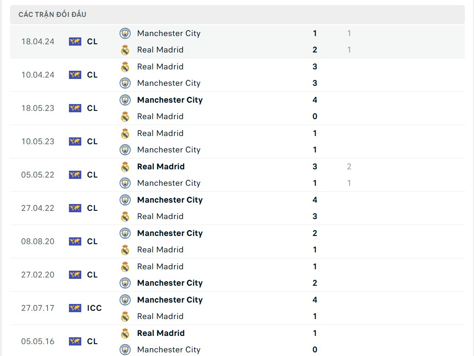Select CL label for 10.04.24 match

(x=92, y=75)
